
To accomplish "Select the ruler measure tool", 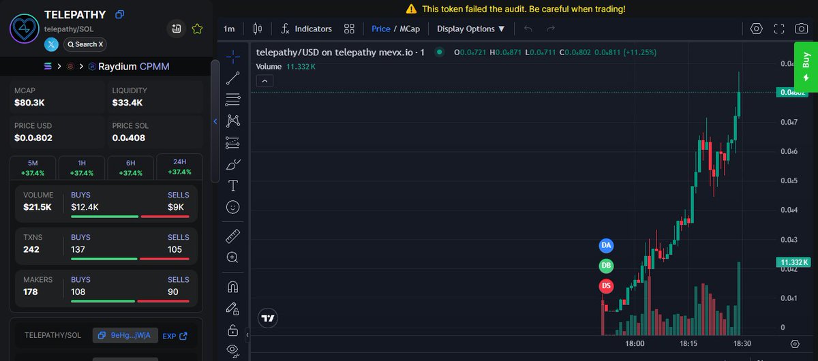I will pos(232,236).
